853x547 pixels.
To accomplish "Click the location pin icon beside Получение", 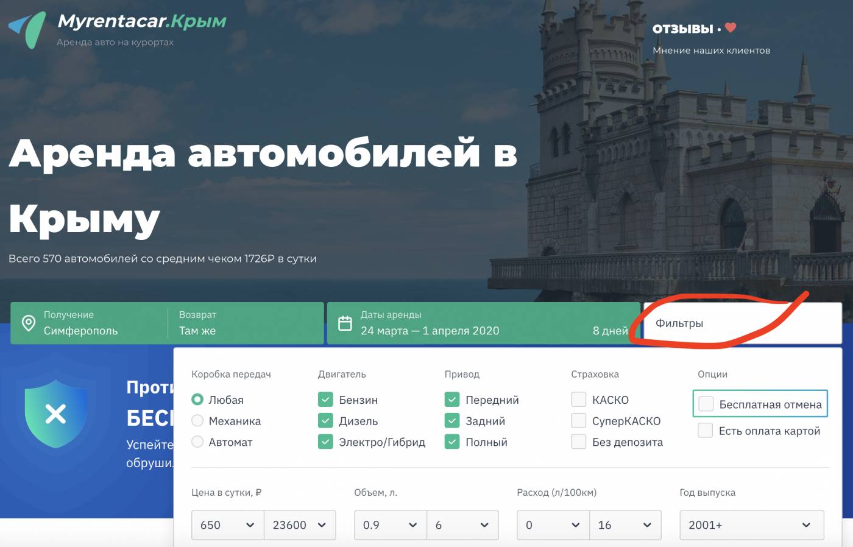I will pyautogui.click(x=28, y=323).
